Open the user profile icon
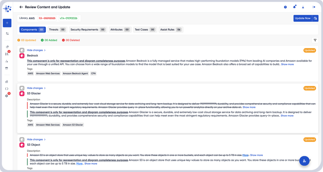 tap(303, 7)
